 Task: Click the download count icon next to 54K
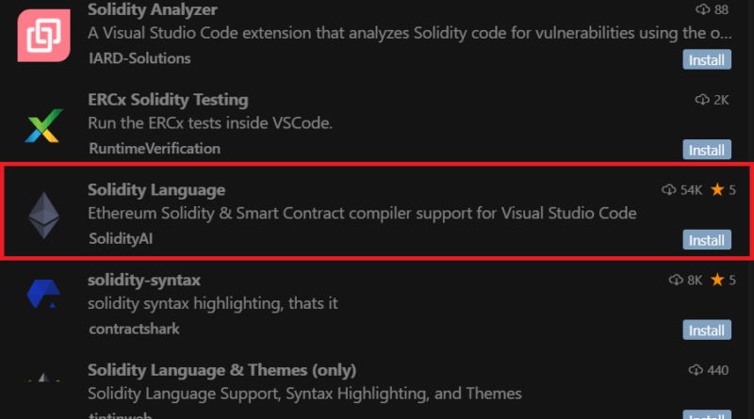click(x=668, y=190)
